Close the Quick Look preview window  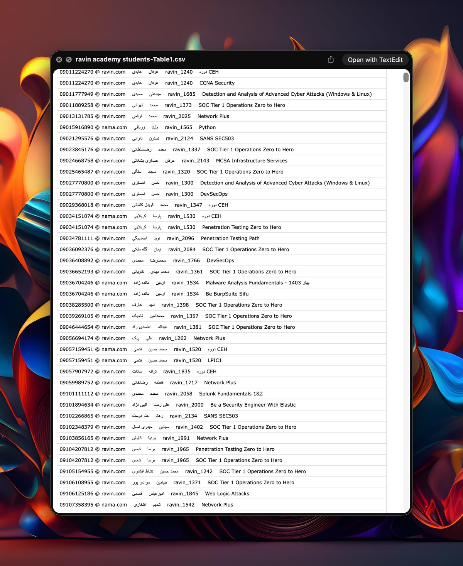coord(59,59)
